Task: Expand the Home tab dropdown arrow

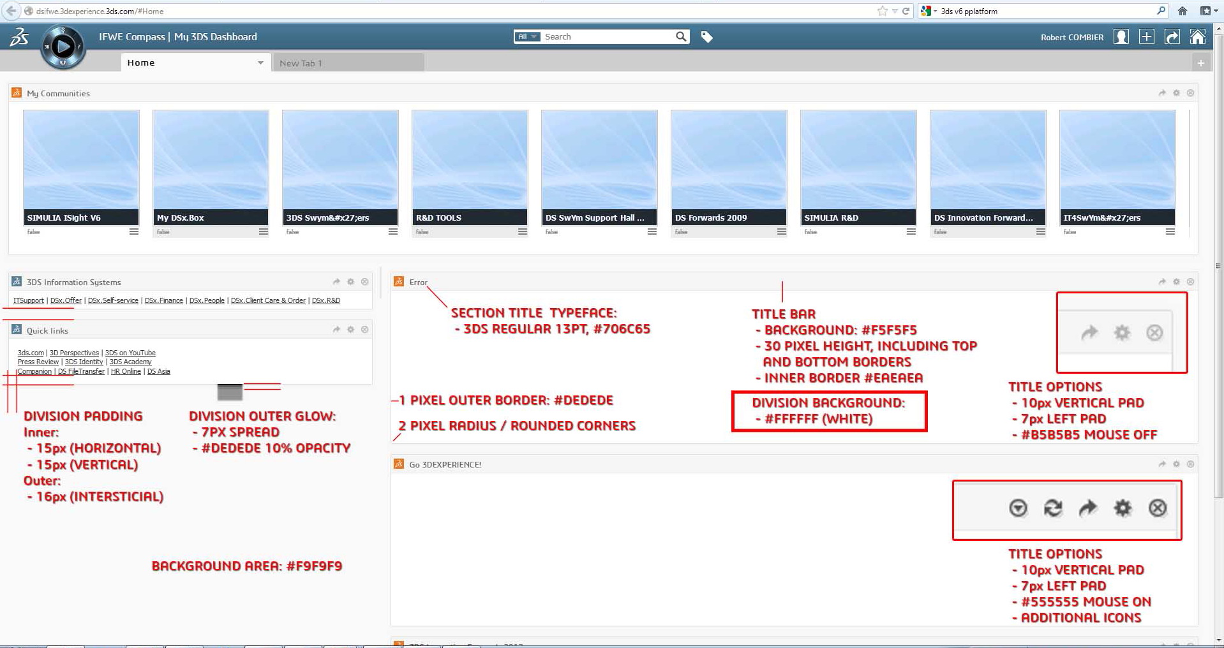Action: click(260, 63)
